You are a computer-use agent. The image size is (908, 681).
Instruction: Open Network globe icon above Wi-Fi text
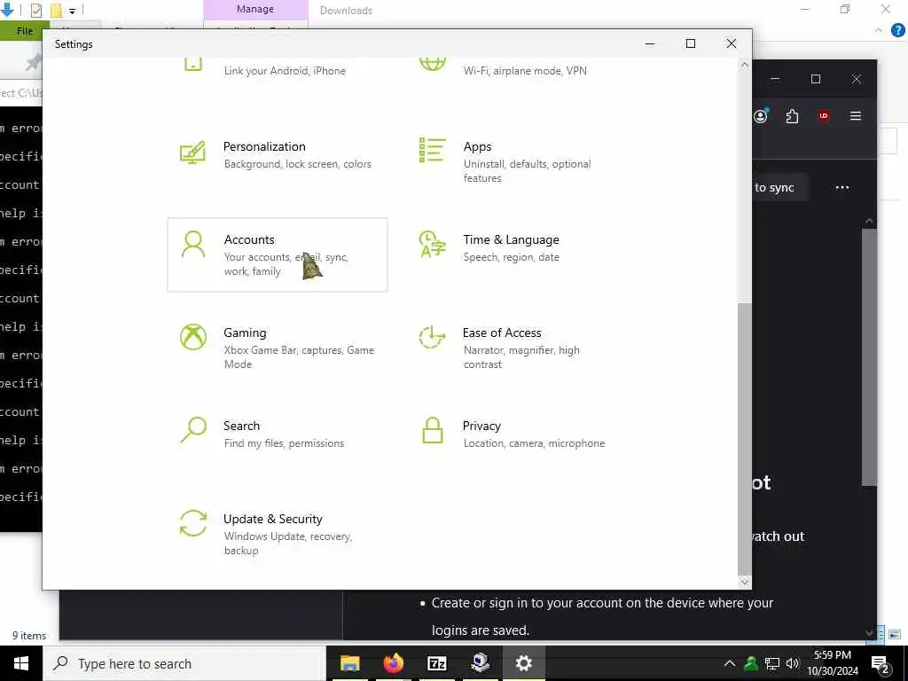click(x=433, y=63)
